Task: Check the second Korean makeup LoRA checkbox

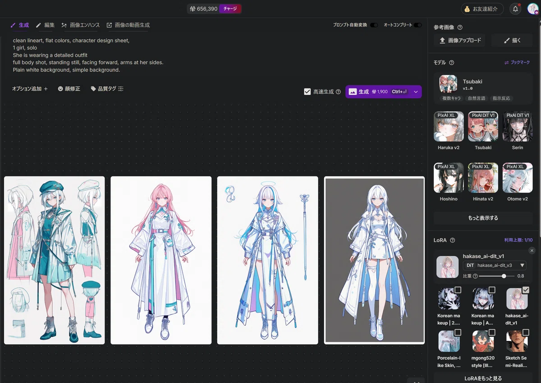Action: 492,290
